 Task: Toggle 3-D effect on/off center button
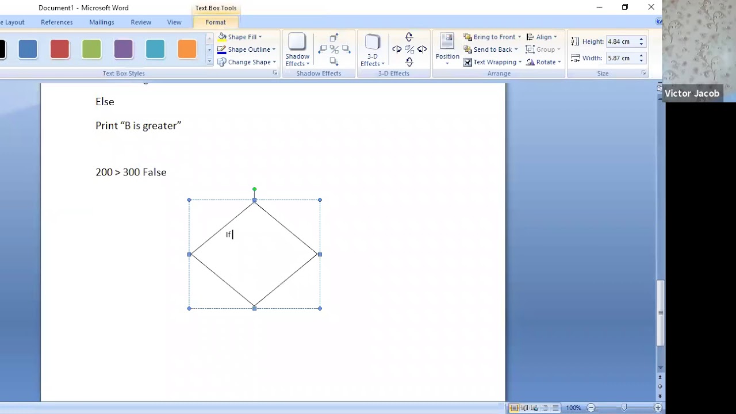[x=409, y=49]
